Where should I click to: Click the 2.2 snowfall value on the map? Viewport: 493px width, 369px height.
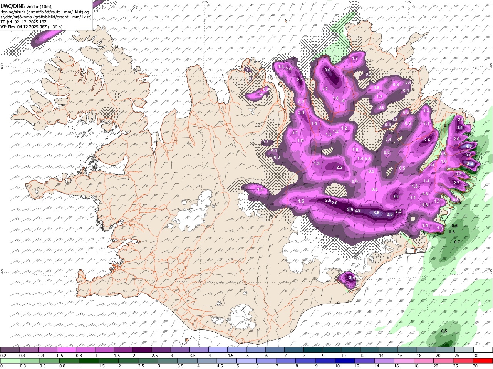point(339,167)
